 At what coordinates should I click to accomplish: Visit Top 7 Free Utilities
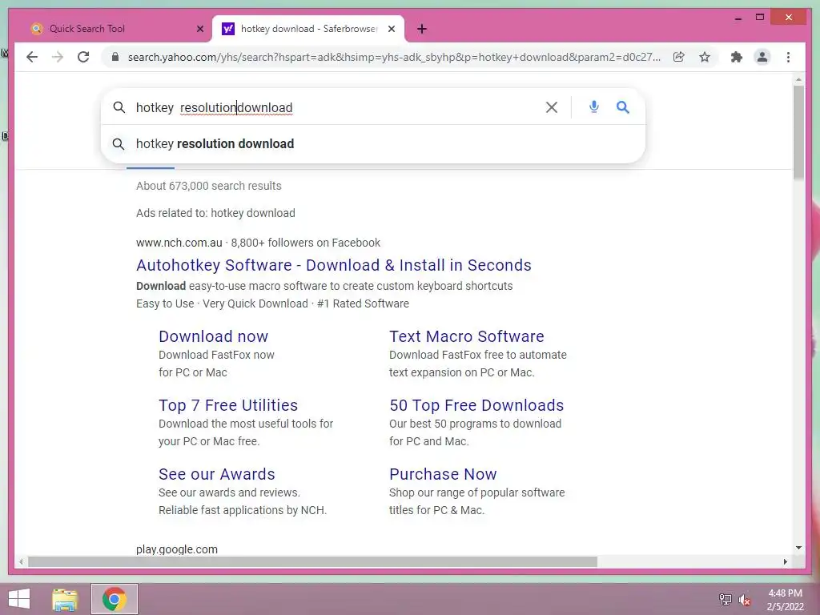[x=228, y=405]
